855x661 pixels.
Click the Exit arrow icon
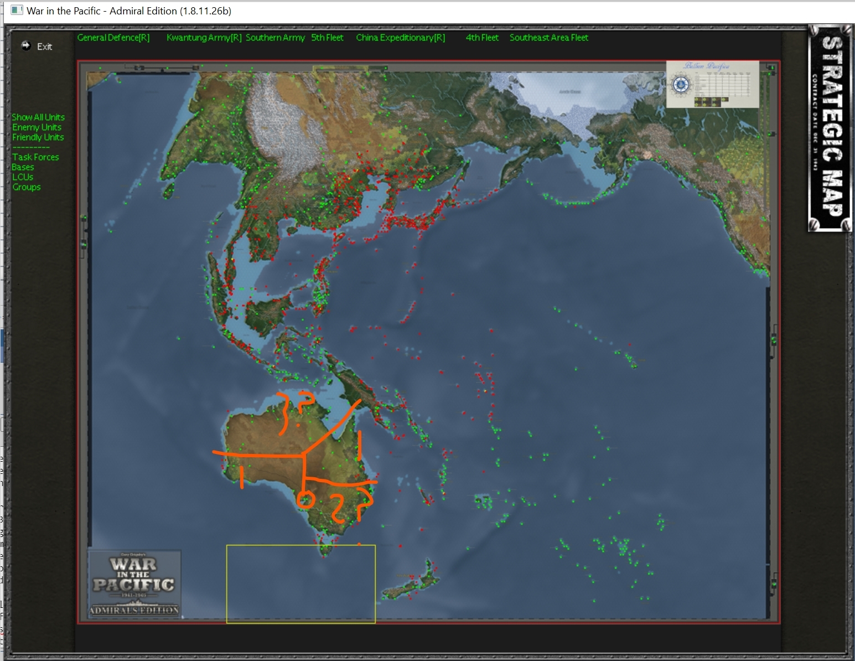26,46
